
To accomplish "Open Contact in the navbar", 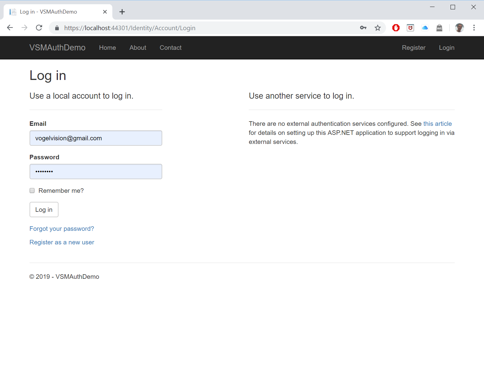I will click(x=170, y=48).
